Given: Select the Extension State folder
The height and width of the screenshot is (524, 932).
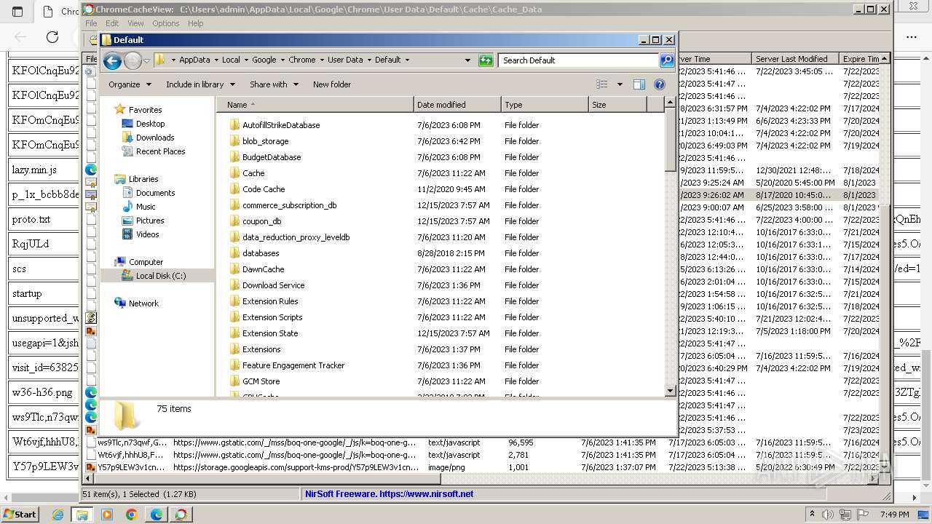Looking at the screenshot, I should click(x=270, y=333).
